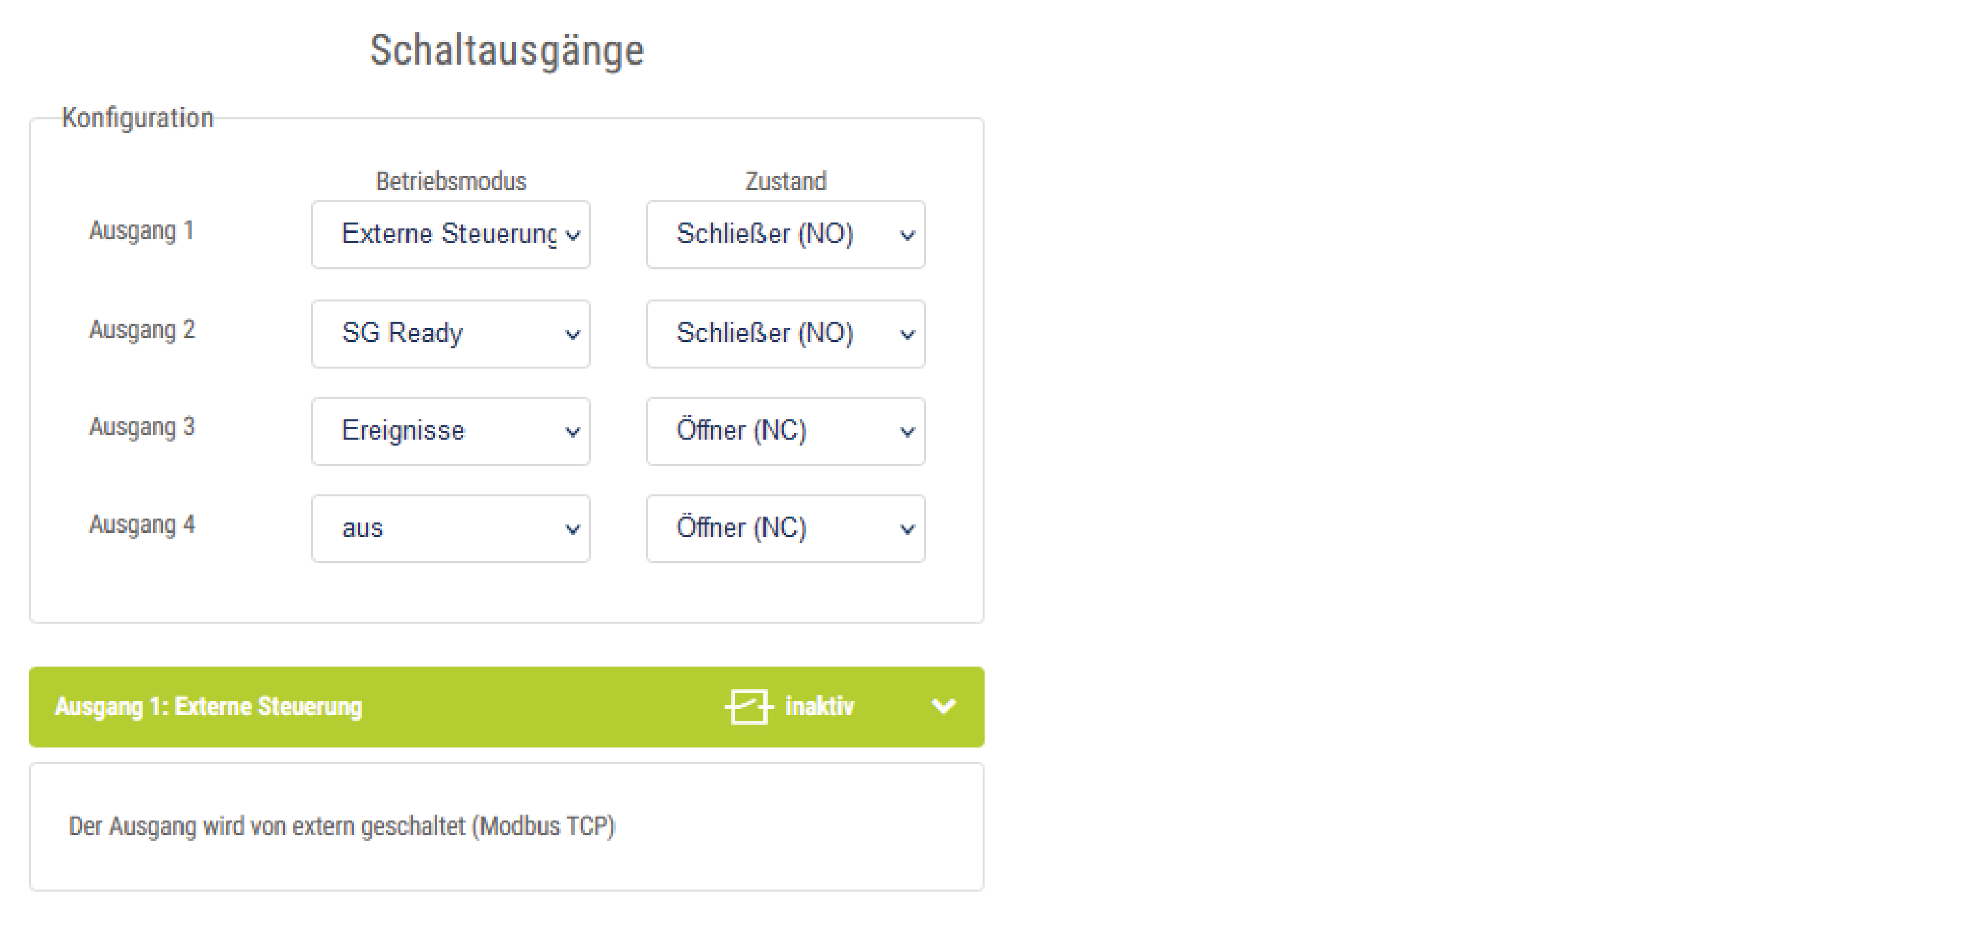Click the green Ausgang 1: Externe Steuerung header
Image resolution: width=1983 pixels, height=933 pixels.
point(208,706)
